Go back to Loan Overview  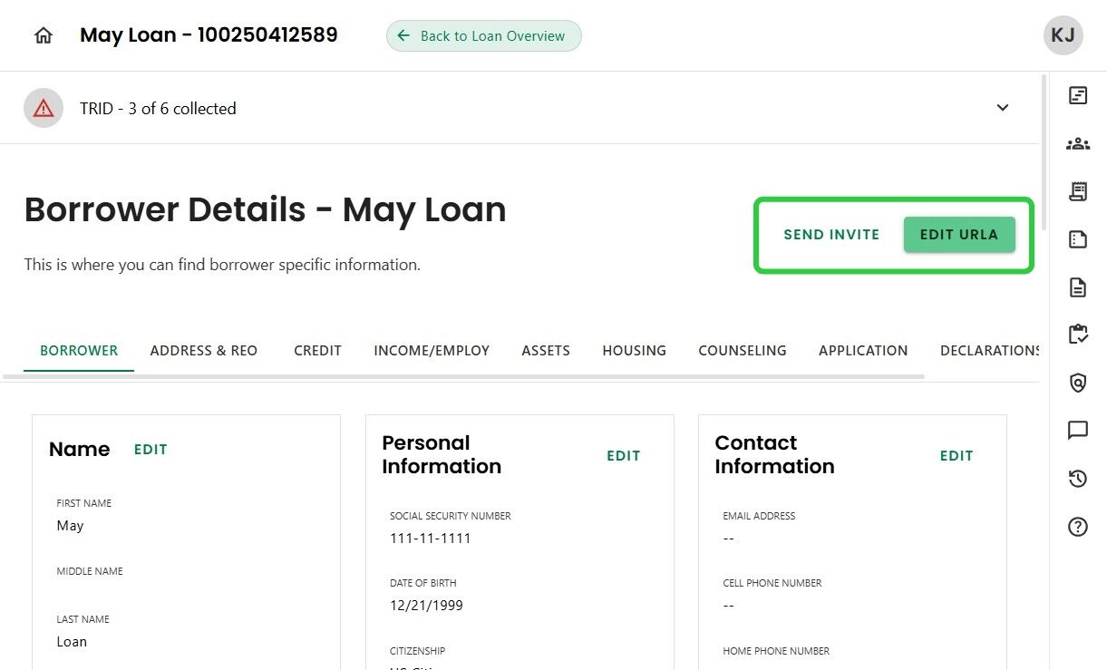(483, 36)
